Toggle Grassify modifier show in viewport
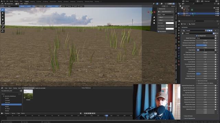Image resolution: width=220 pixels, height=123 pixels. (x=210, y=30)
